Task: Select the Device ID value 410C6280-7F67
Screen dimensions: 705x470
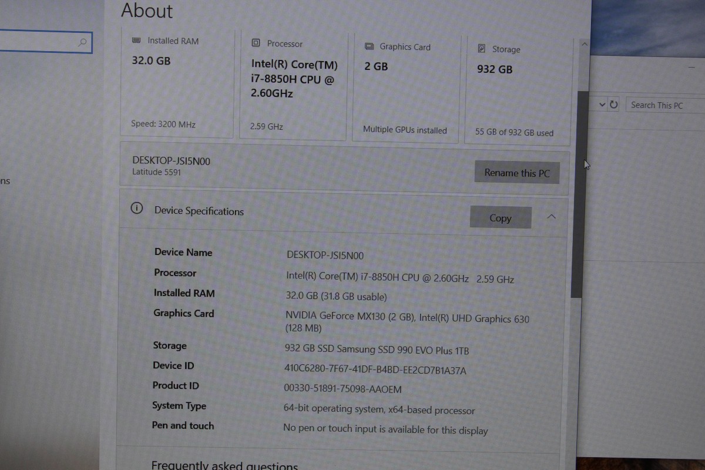Action: tap(375, 370)
